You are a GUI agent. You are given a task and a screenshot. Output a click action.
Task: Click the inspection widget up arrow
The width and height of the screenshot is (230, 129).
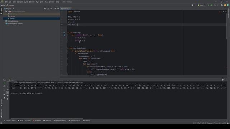[x=224, y=12]
